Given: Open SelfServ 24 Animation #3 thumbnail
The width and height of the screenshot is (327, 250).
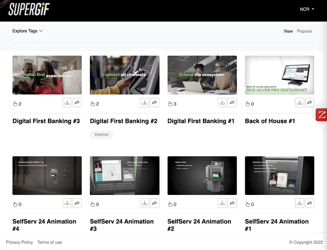Looking at the screenshot, I should pos(125,176).
